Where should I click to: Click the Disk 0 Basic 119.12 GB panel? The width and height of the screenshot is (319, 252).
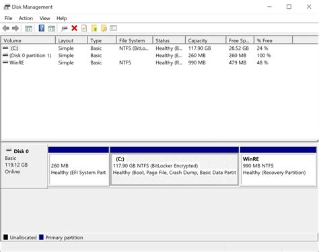(24, 166)
